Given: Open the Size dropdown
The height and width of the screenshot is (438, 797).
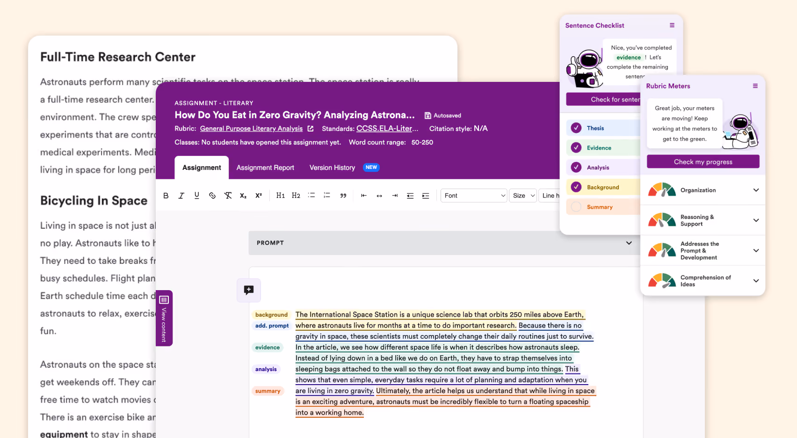Looking at the screenshot, I should tap(523, 196).
